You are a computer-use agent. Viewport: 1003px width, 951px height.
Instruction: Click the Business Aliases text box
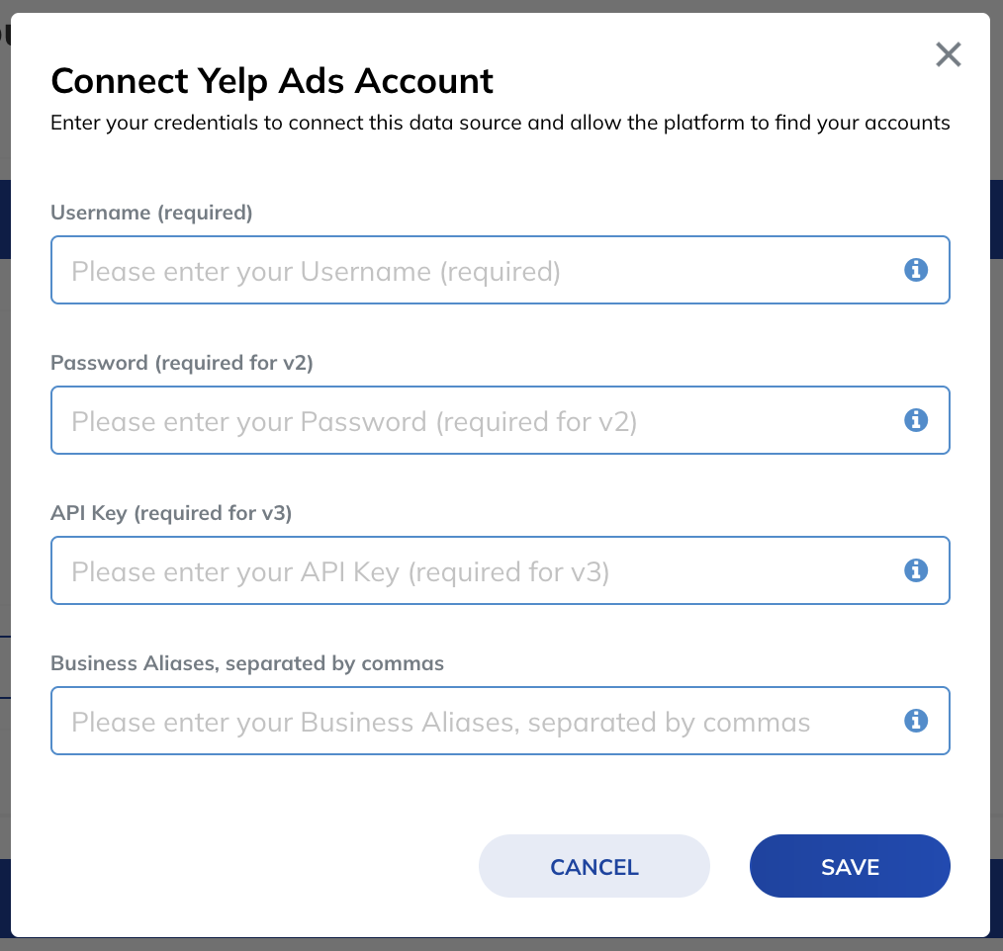pos(501,721)
